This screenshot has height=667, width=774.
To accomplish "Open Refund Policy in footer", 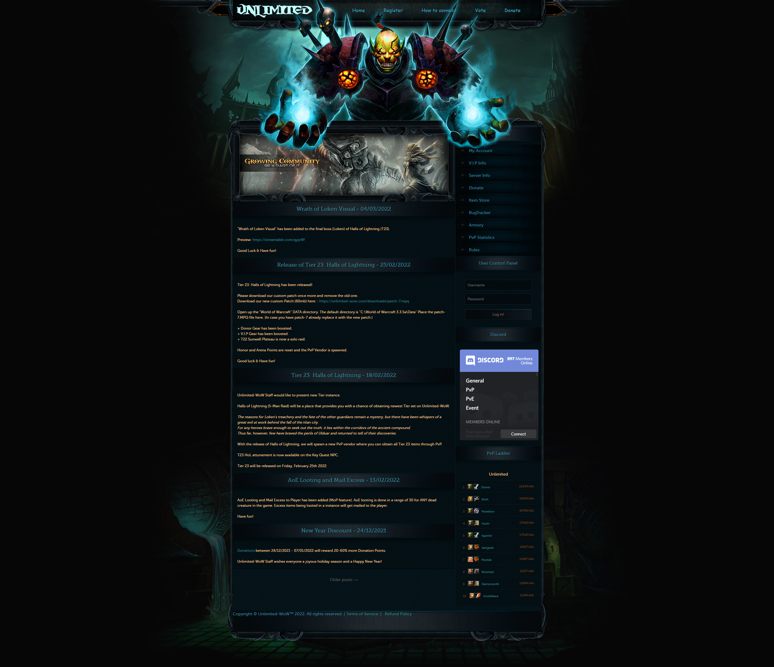I will pos(398,613).
